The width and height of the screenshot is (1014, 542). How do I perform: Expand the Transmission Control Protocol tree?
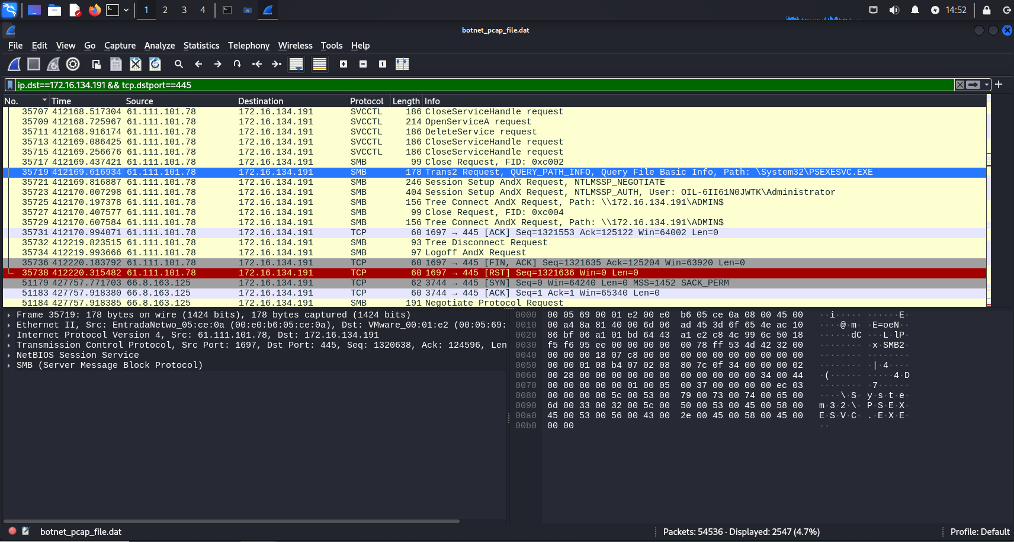tap(9, 345)
